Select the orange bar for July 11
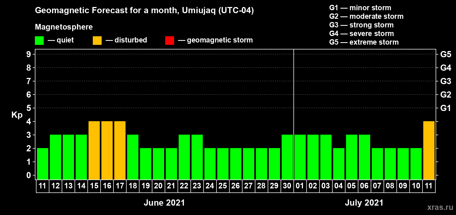 pos(429,150)
